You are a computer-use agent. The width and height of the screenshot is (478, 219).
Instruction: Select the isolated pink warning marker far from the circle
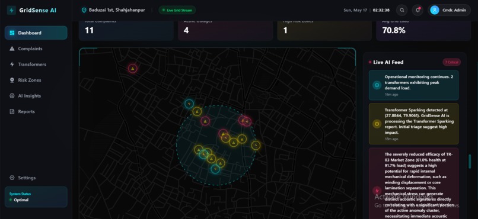[x=133, y=69]
